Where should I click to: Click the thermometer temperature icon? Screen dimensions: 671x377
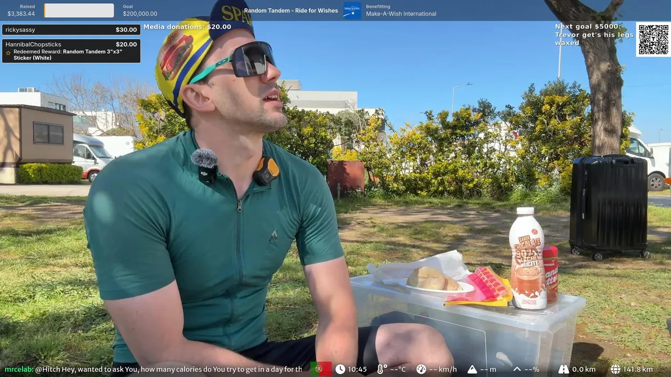(381, 369)
